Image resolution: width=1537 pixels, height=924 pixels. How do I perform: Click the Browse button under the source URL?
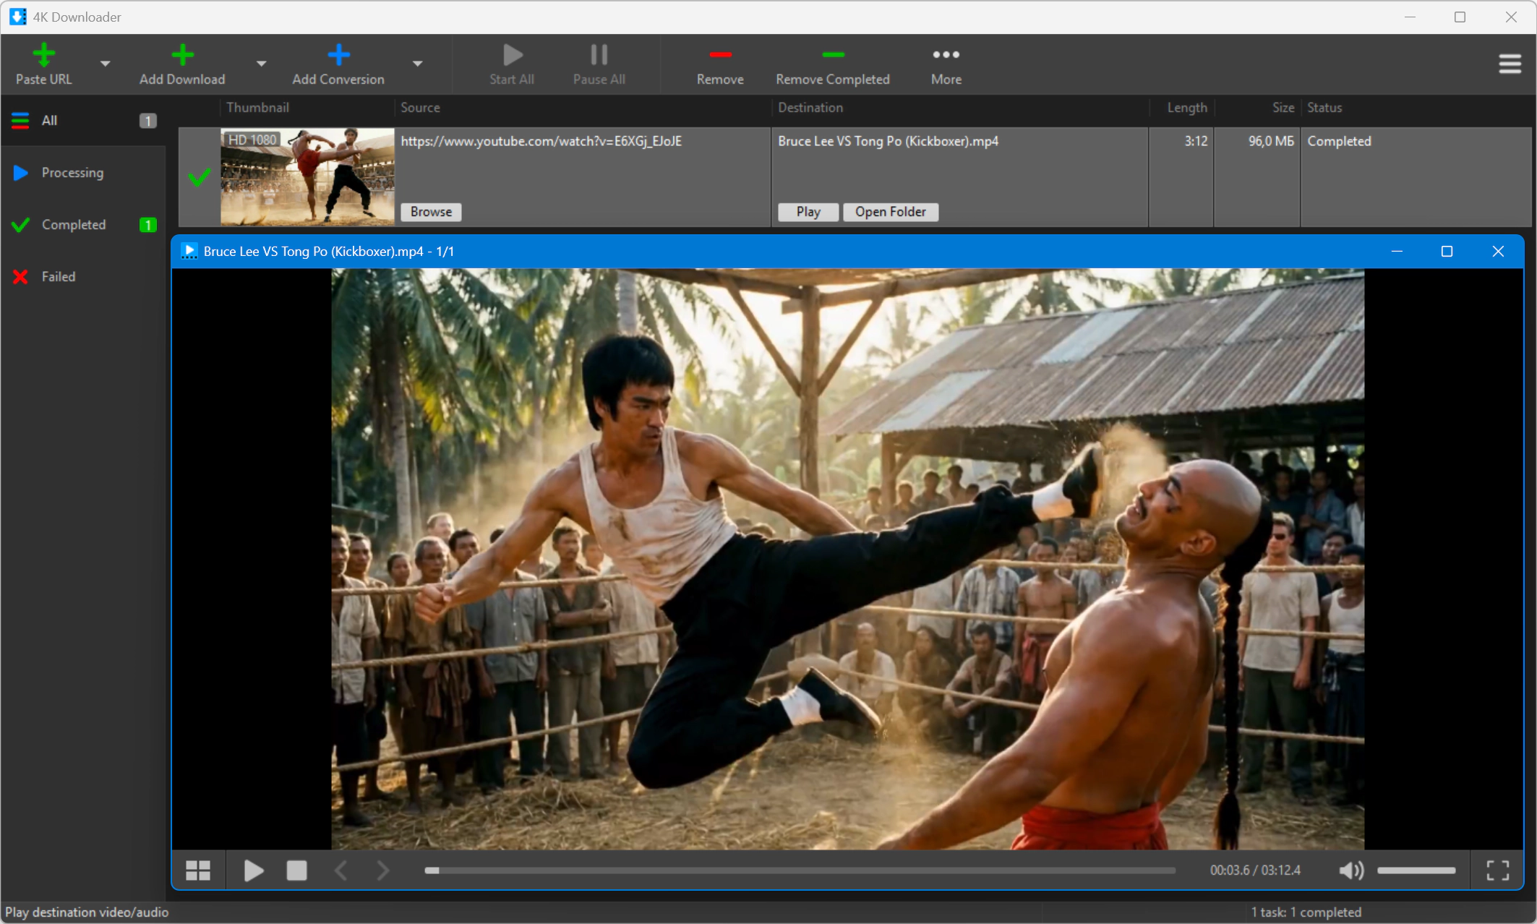pyautogui.click(x=431, y=212)
